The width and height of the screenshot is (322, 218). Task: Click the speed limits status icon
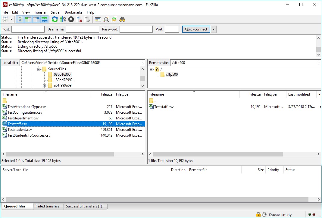click(x=264, y=214)
